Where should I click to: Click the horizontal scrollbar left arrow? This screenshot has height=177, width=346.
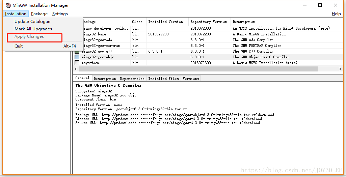click(76, 69)
